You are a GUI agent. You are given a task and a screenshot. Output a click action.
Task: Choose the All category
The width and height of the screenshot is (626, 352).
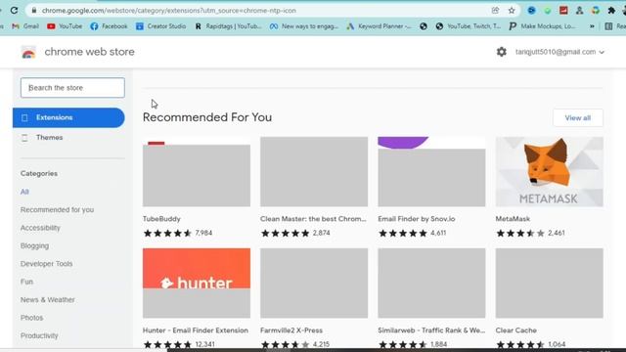click(x=24, y=192)
